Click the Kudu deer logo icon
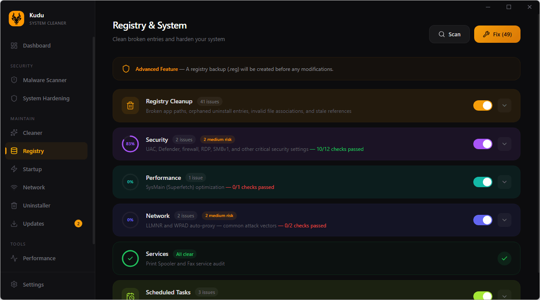540x300 pixels. point(16,19)
